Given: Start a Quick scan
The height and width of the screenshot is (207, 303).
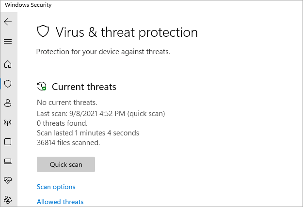Looking at the screenshot, I should click(x=66, y=164).
